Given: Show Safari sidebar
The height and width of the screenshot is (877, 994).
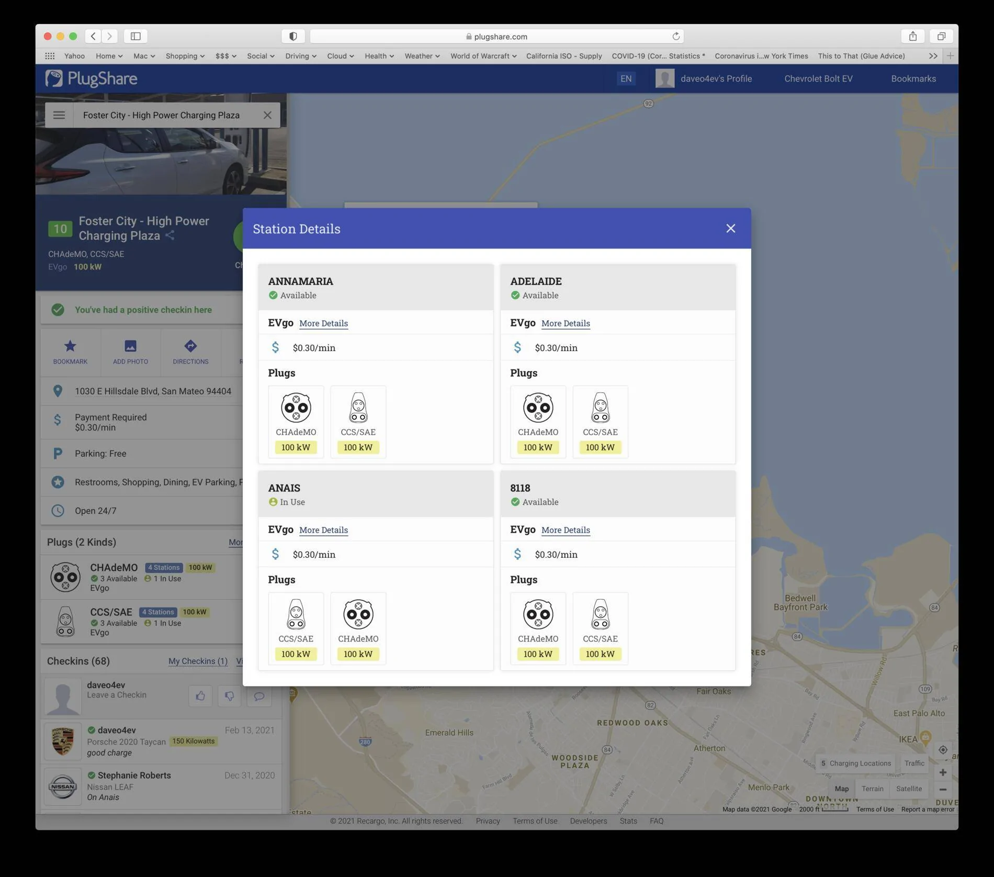Looking at the screenshot, I should pyautogui.click(x=135, y=36).
